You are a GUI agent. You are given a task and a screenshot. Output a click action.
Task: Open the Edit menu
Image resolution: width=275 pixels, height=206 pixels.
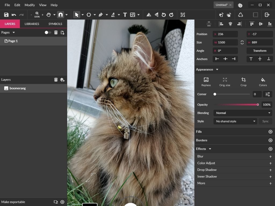[x=17, y=5]
